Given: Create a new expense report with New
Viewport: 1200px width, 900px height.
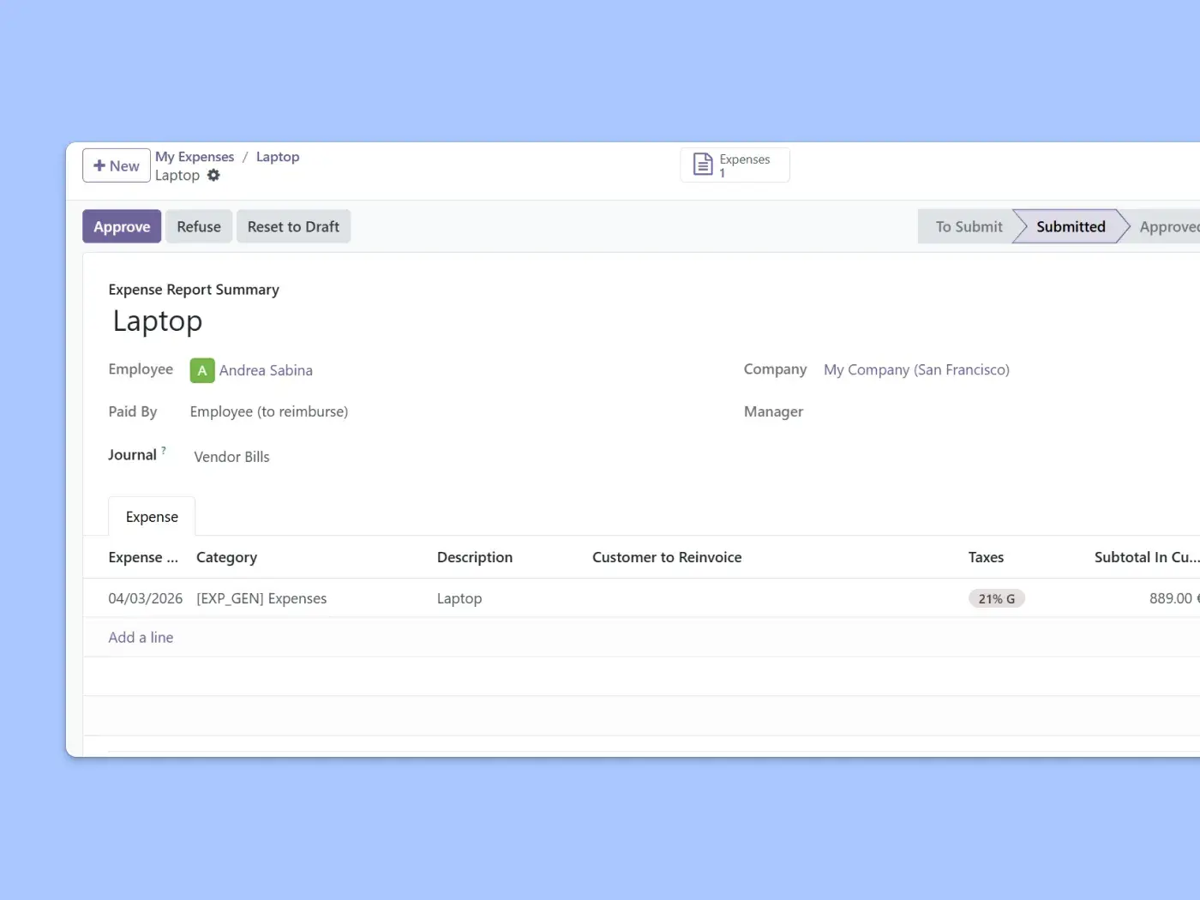Looking at the screenshot, I should pos(117,166).
